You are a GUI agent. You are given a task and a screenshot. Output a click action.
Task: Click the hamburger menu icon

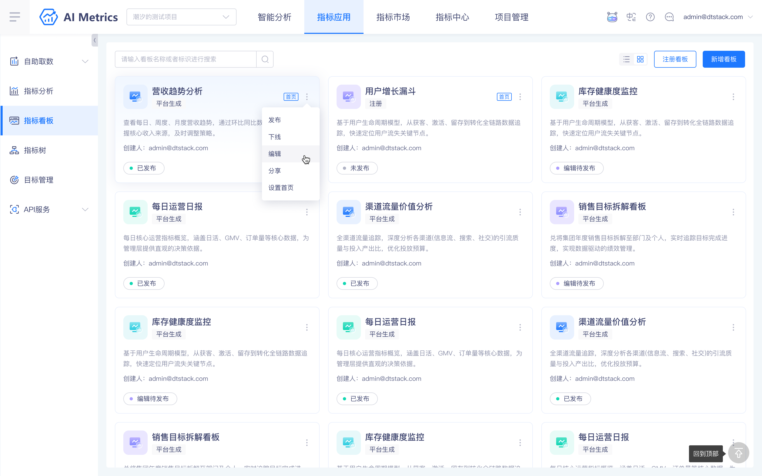pos(15,17)
